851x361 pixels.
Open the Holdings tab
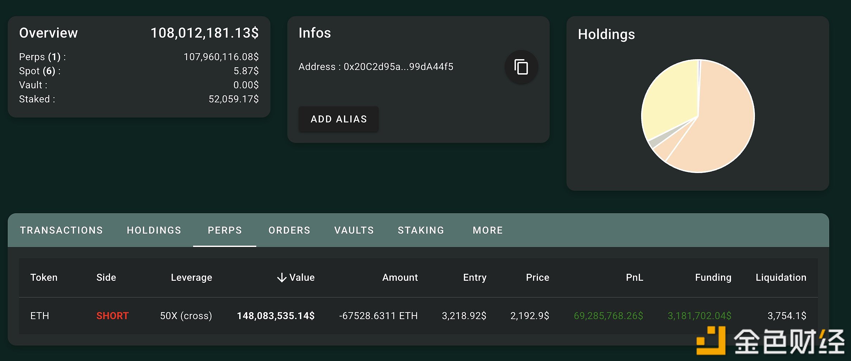click(x=154, y=230)
